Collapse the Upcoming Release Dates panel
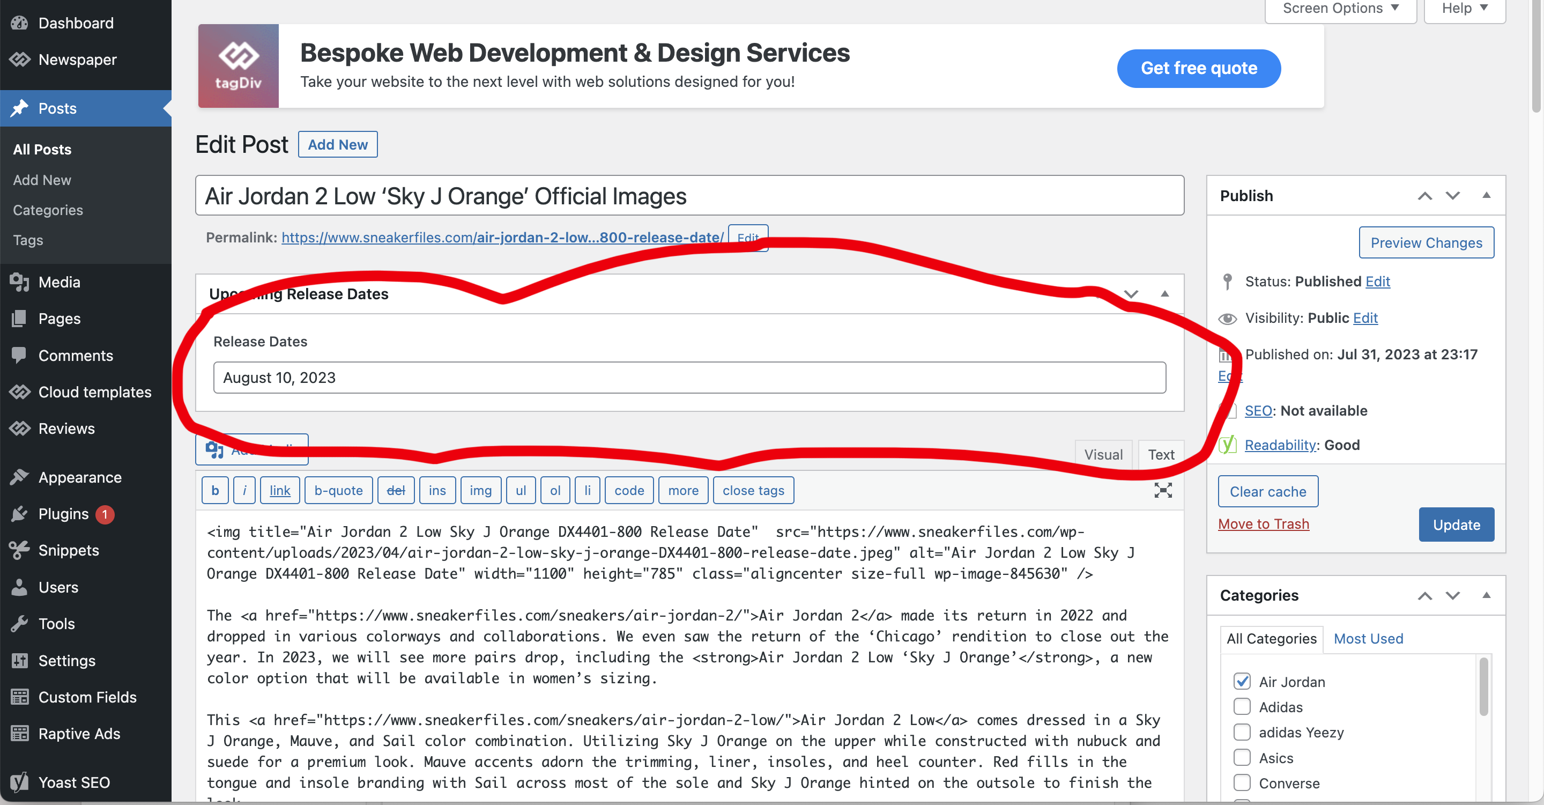This screenshot has height=805, width=1544. coord(1164,294)
